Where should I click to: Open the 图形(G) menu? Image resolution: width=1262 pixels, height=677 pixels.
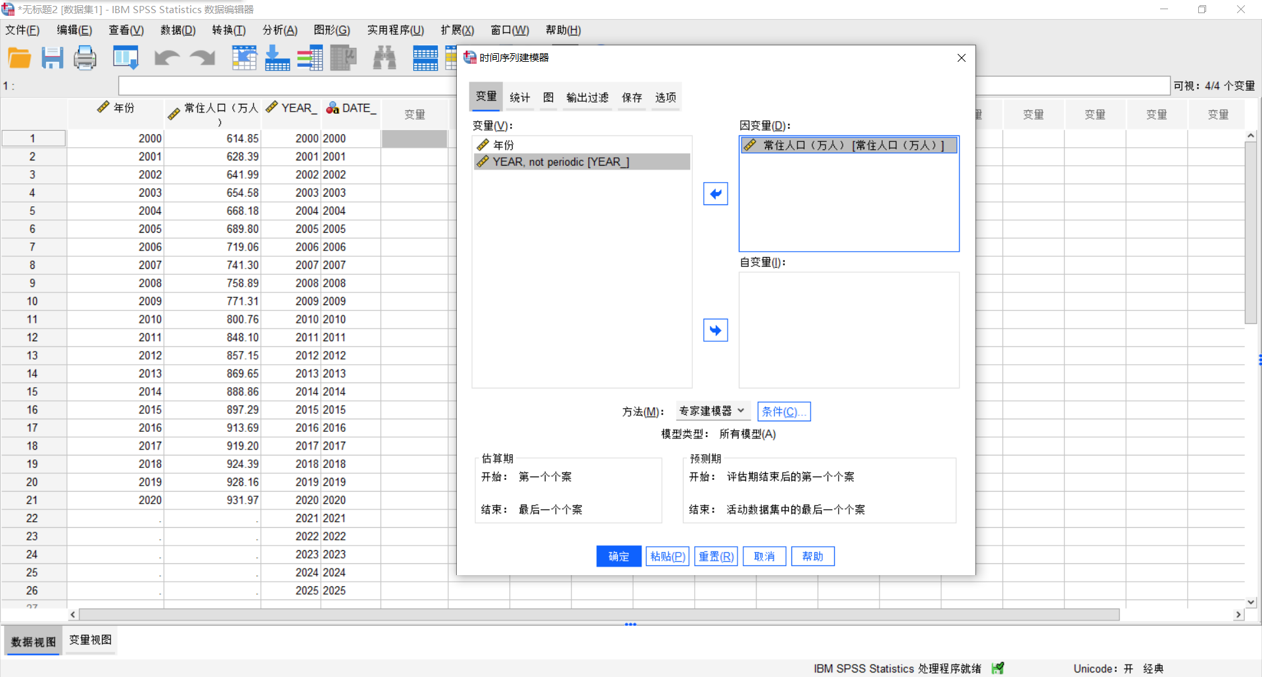point(332,30)
